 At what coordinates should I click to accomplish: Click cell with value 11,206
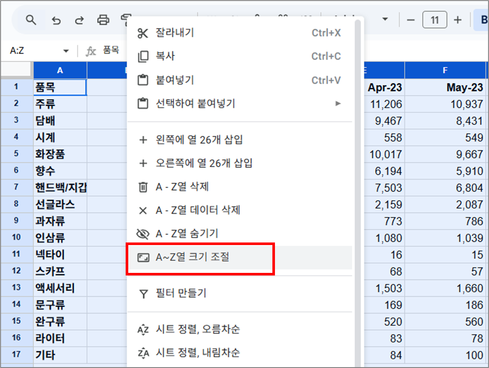click(x=384, y=104)
